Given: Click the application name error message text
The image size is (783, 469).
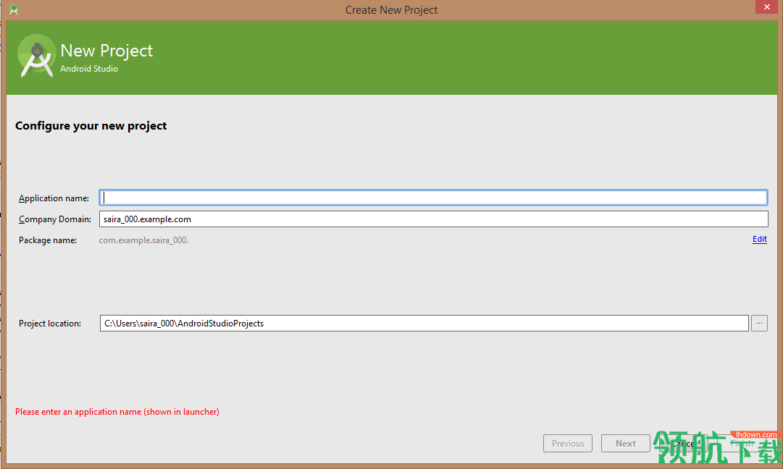Looking at the screenshot, I should coord(117,411).
